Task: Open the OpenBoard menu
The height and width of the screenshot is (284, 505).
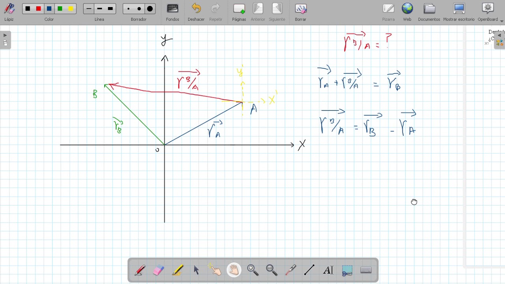Action: [x=488, y=12]
